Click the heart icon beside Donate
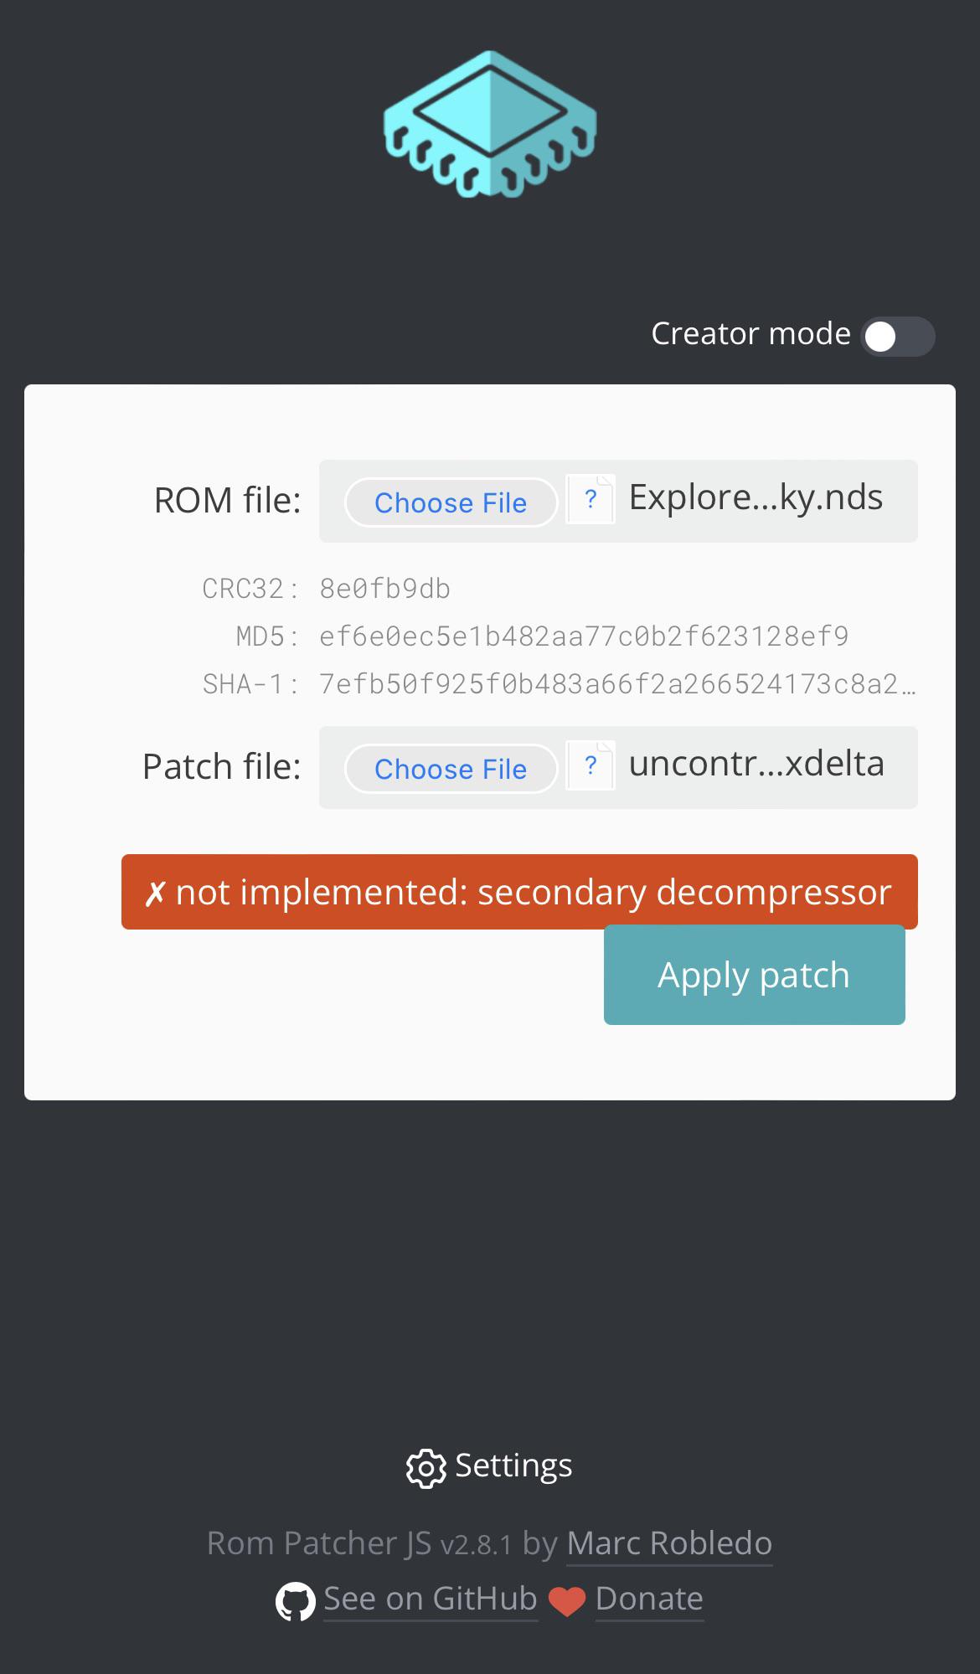This screenshot has height=1674, width=980. pyautogui.click(x=568, y=1599)
